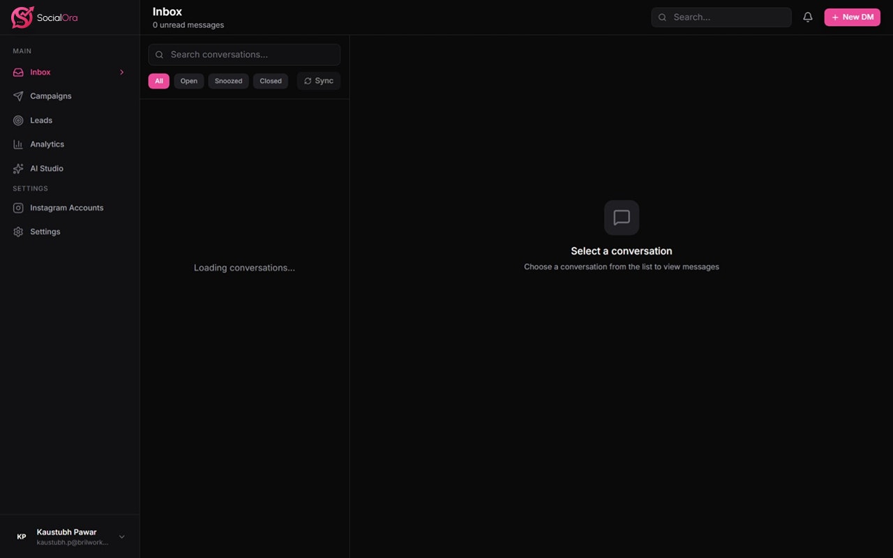Image resolution: width=893 pixels, height=558 pixels.
Task: Click the Search conversations field
Action: pos(243,54)
